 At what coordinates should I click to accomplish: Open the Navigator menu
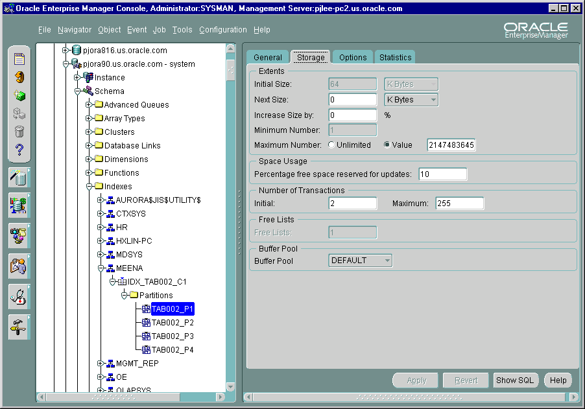pyautogui.click(x=75, y=30)
